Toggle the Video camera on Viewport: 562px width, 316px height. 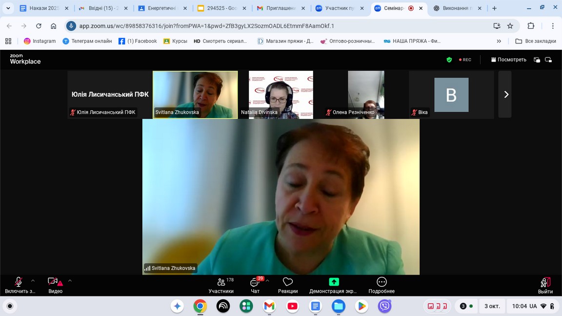click(53, 285)
